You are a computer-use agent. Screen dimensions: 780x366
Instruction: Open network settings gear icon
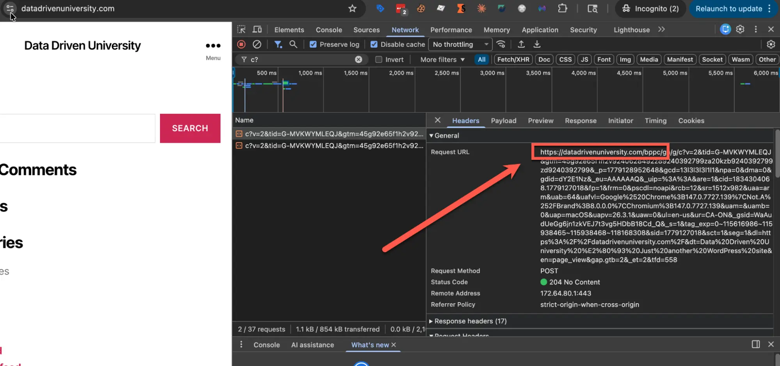click(771, 44)
